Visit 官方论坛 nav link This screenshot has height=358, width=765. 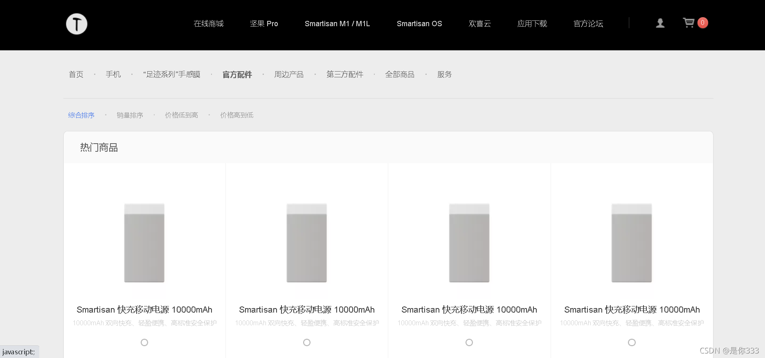click(x=588, y=24)
